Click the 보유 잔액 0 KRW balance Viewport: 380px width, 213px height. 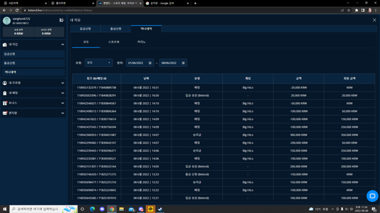point(18,32)
